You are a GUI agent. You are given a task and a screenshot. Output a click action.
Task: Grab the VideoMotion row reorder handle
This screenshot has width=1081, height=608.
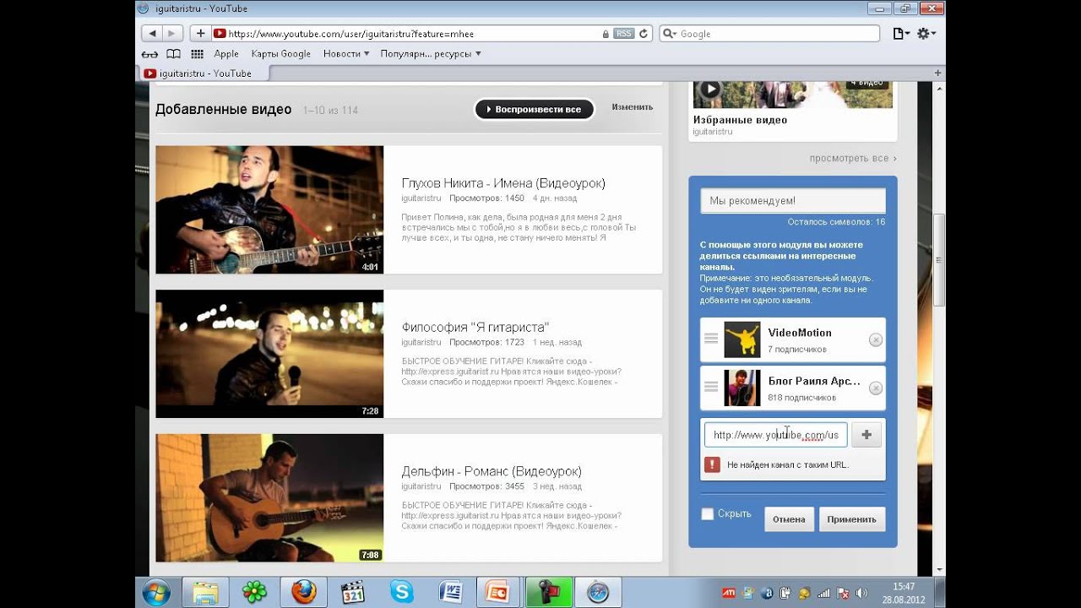pyautogui.click(x=711, y=339)
